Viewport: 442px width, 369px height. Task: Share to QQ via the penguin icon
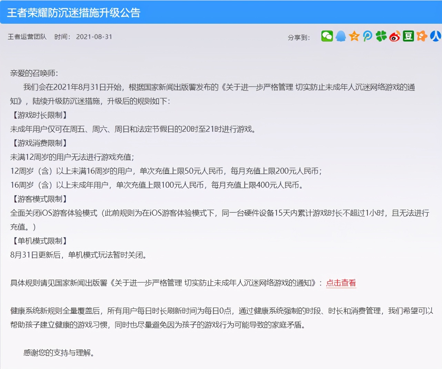click(341, 36)
